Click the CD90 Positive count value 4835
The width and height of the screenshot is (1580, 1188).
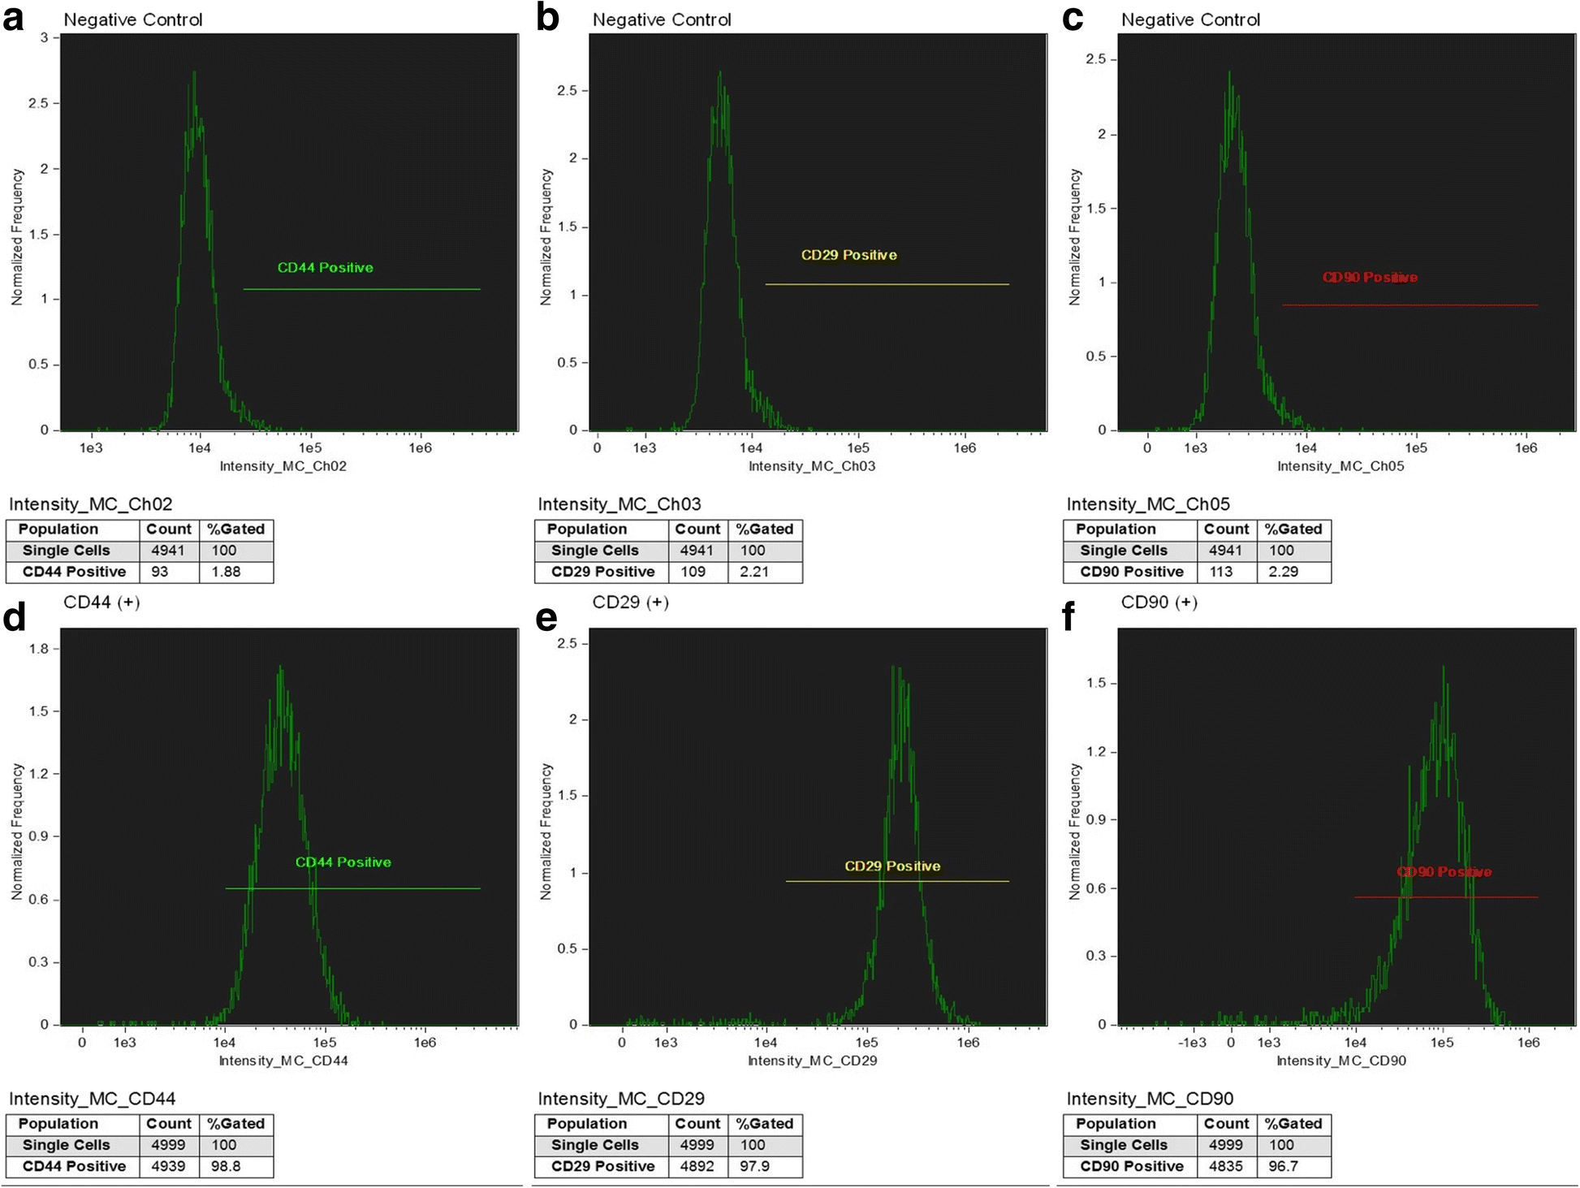(x=1226, y=1166)
